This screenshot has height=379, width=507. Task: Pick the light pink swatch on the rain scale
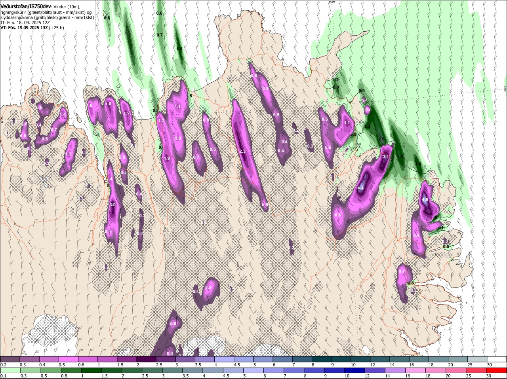tap(416, 370)
